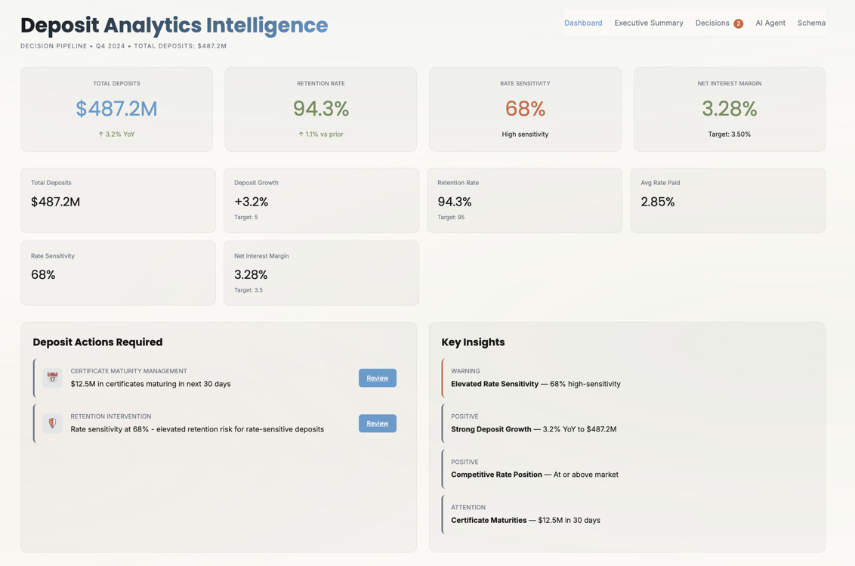
Task: Select the Total Deposits $487.2M summary card
Action: tap(116, 108)
